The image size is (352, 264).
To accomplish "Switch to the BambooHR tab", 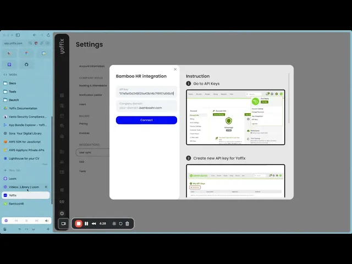I will (x=26, y=204).
